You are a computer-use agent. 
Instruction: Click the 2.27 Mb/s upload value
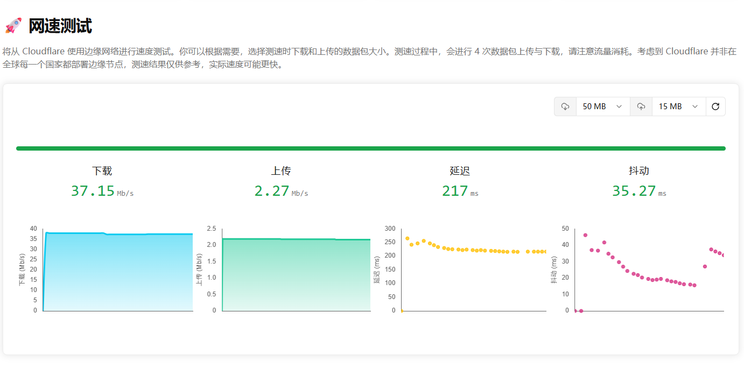pyautogui.click(x=281, y=191)
